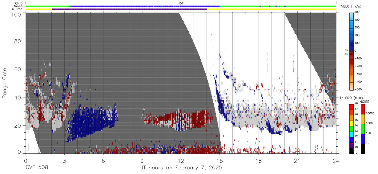This screenshot has height=174, width=378.
Task: Click the -500 tick on the velocity colorbar
Action: pos(358,89)
